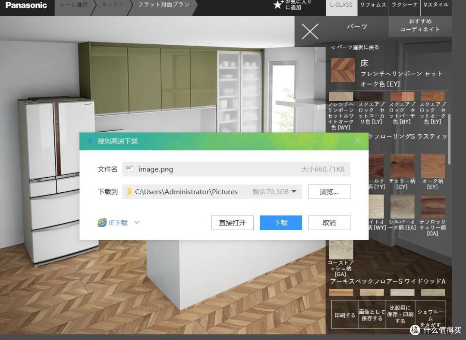Select the Square Block Birch [BY] floor swatch
466x340 pixels.
[x=402, y=97]
